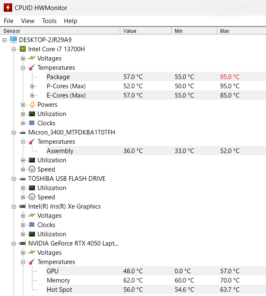Screen dimensions: 266x296
Task: Open the Tools menu
Action: (x=49, y=21)
